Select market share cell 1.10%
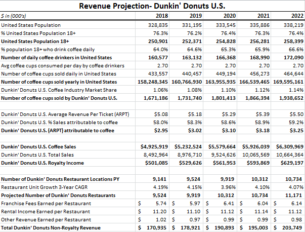Image resolution: width=305 pixels, height=232 pixels. [x=228, y=90]
